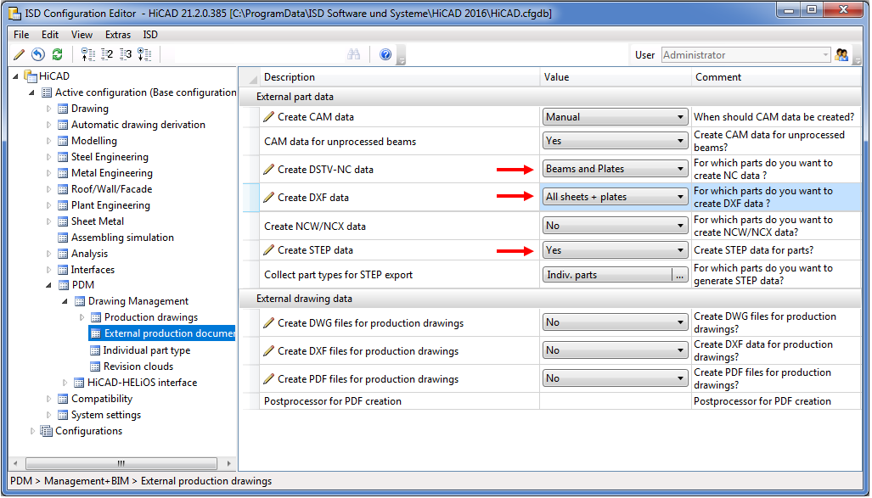
Task: Open the Create CAM data dropdown
Action: [x=615, y=117]
